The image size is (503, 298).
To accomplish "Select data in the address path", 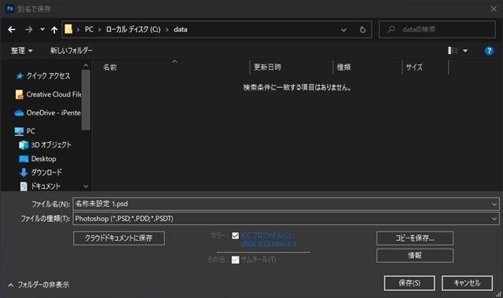I will point(180,30).
